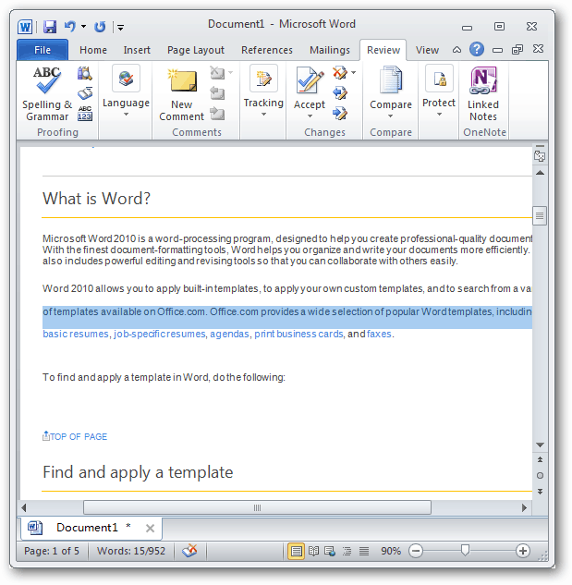The height and width of the screenshot is (585, 572).
Task: Follow the 'basic resumes' link
Action: (x=76, y=334)
